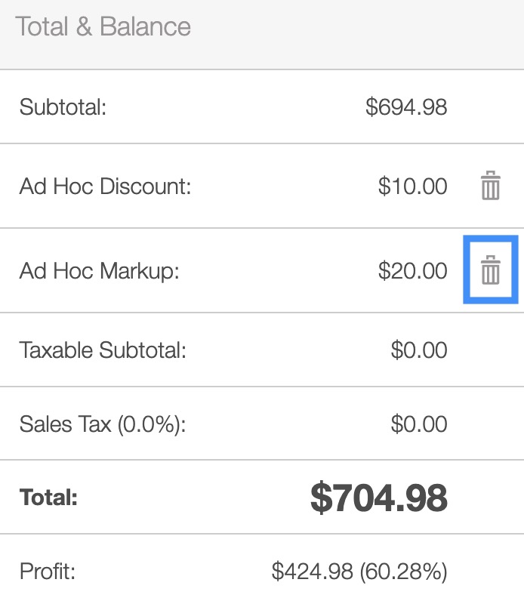Image resolution: width=524 pixels, height=604 pixels.
Task: Click the Ad Hoc Discount label
Action: tap(106, 186)
